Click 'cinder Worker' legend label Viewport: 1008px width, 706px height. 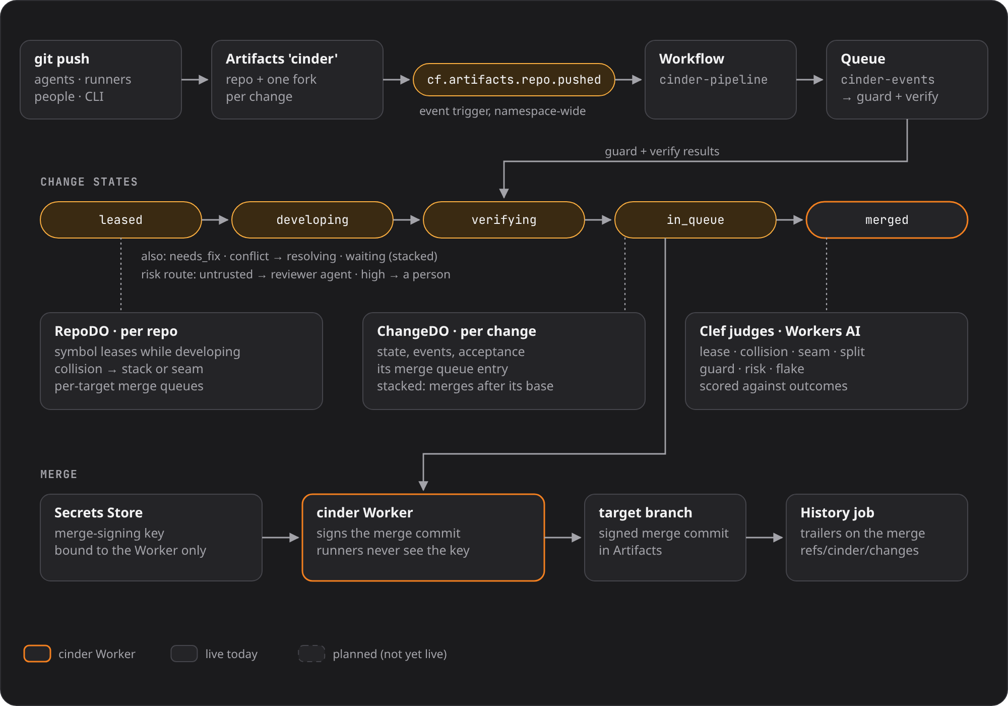[97, 654]
